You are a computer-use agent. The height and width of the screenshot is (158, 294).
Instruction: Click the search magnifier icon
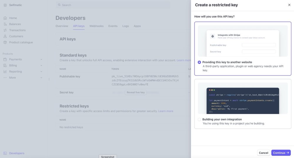pyautogui.click(x=59, y=5)
